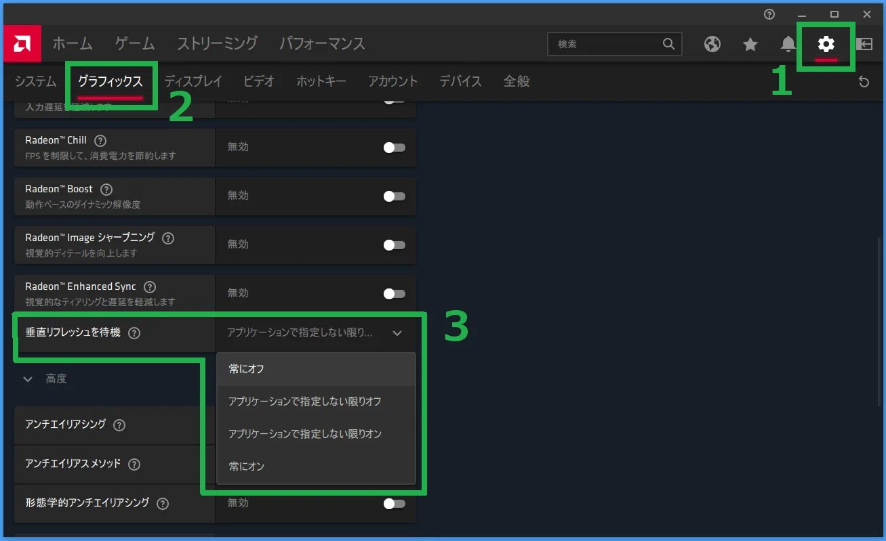Toggle Radeon Chill switch
The width and height of the screenshot is (886, 541).
coord(395,148)
